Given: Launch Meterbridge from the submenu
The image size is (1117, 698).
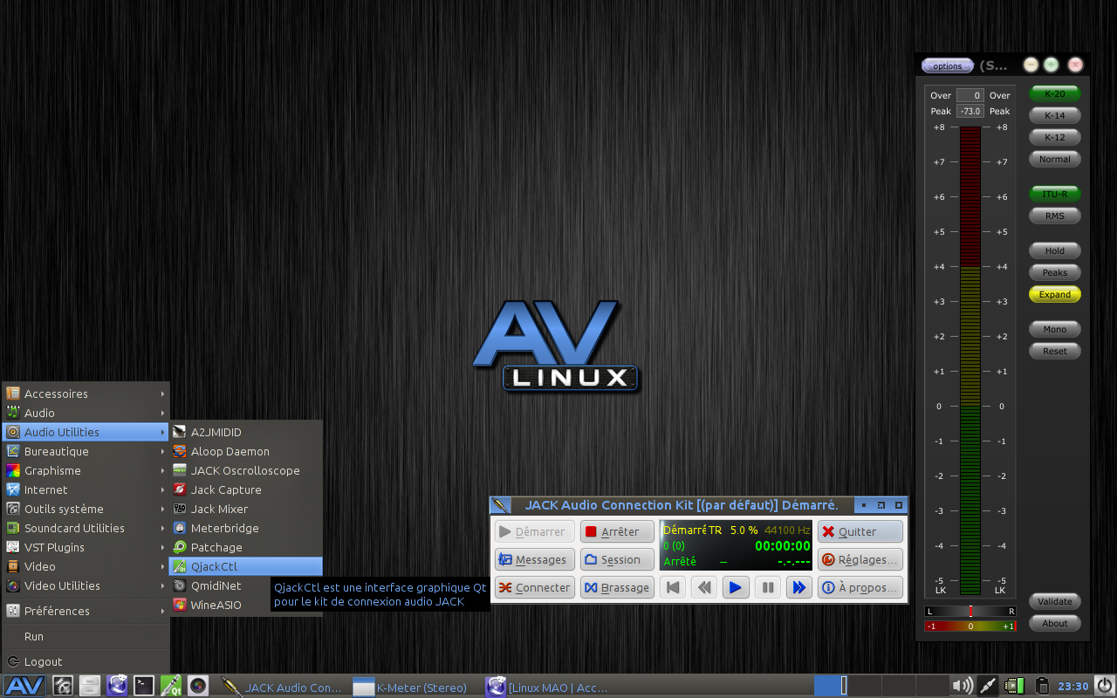Looking at the screenshot, I should (246, 528).
